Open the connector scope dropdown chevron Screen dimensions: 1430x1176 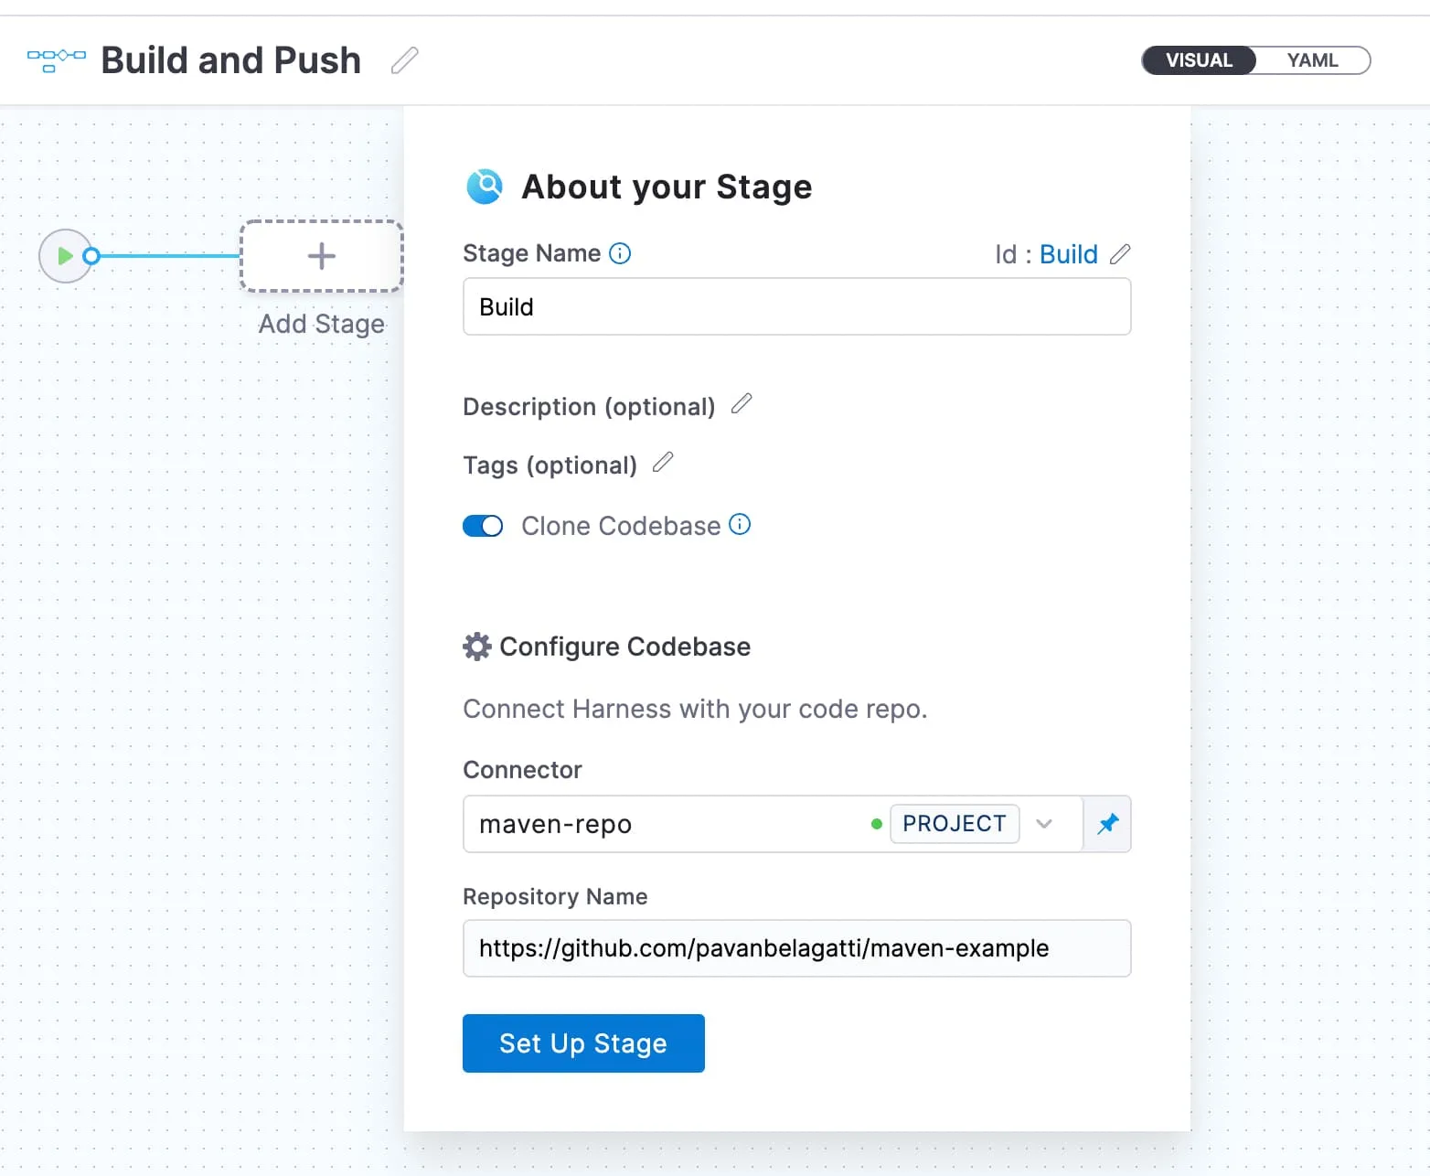[1045, 824]
